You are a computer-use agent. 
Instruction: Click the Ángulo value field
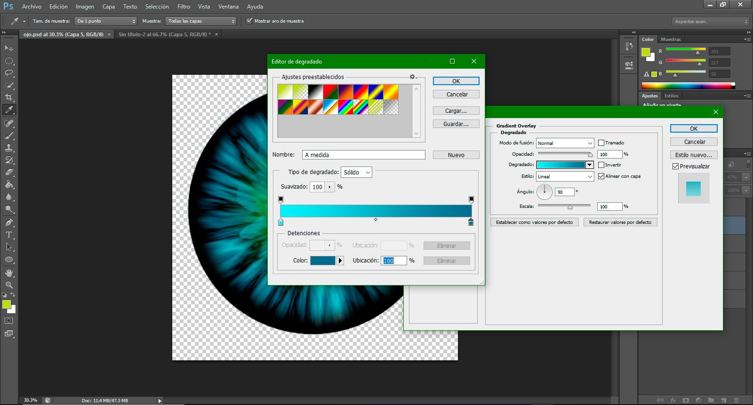point(565,192)
